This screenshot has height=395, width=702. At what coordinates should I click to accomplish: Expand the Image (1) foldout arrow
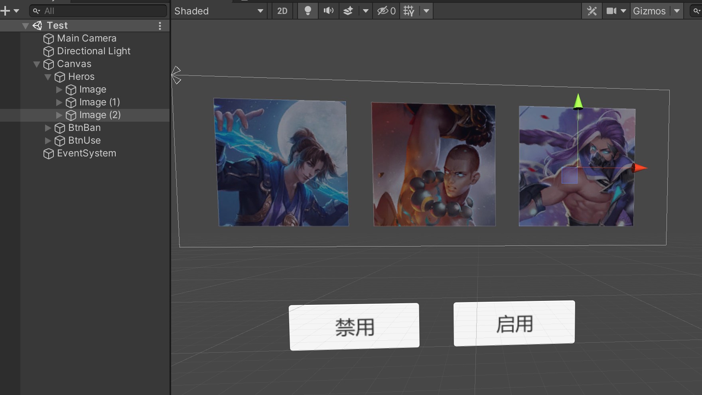59,102
